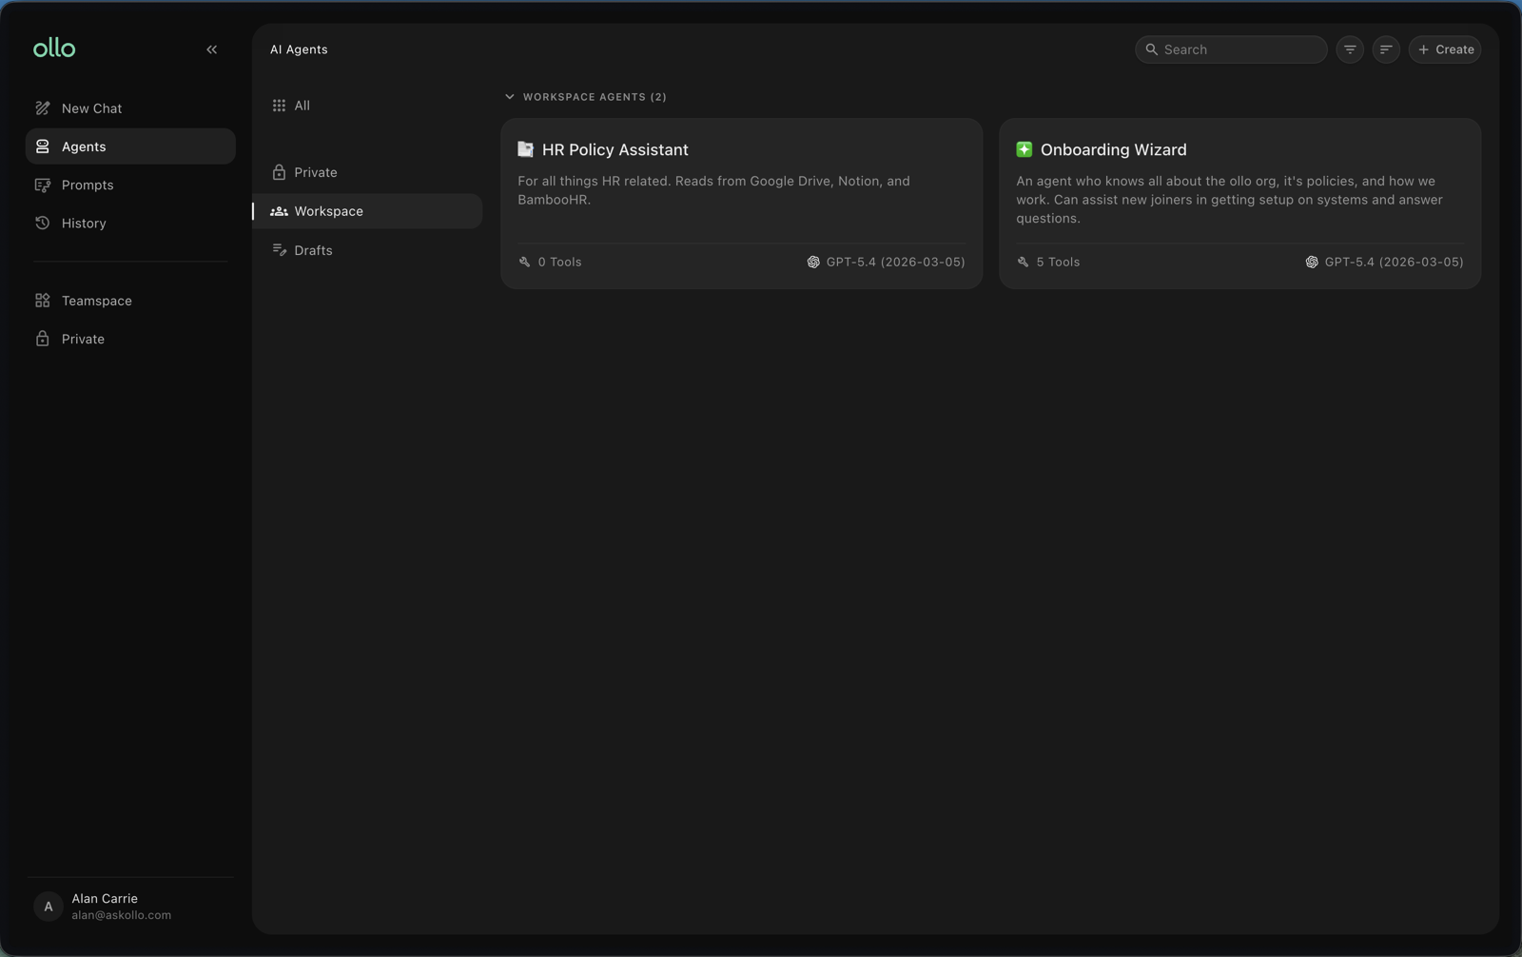Click the green Onboarding Wizard icon
Viewport: 1522px width, 957px height.
click(x=1024, y=149)
